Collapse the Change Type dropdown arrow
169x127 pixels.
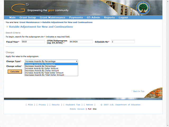77,61
